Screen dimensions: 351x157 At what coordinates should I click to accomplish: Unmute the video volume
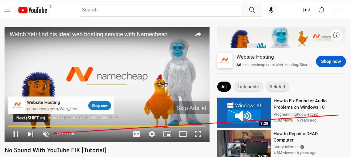(x=46, y=134)
